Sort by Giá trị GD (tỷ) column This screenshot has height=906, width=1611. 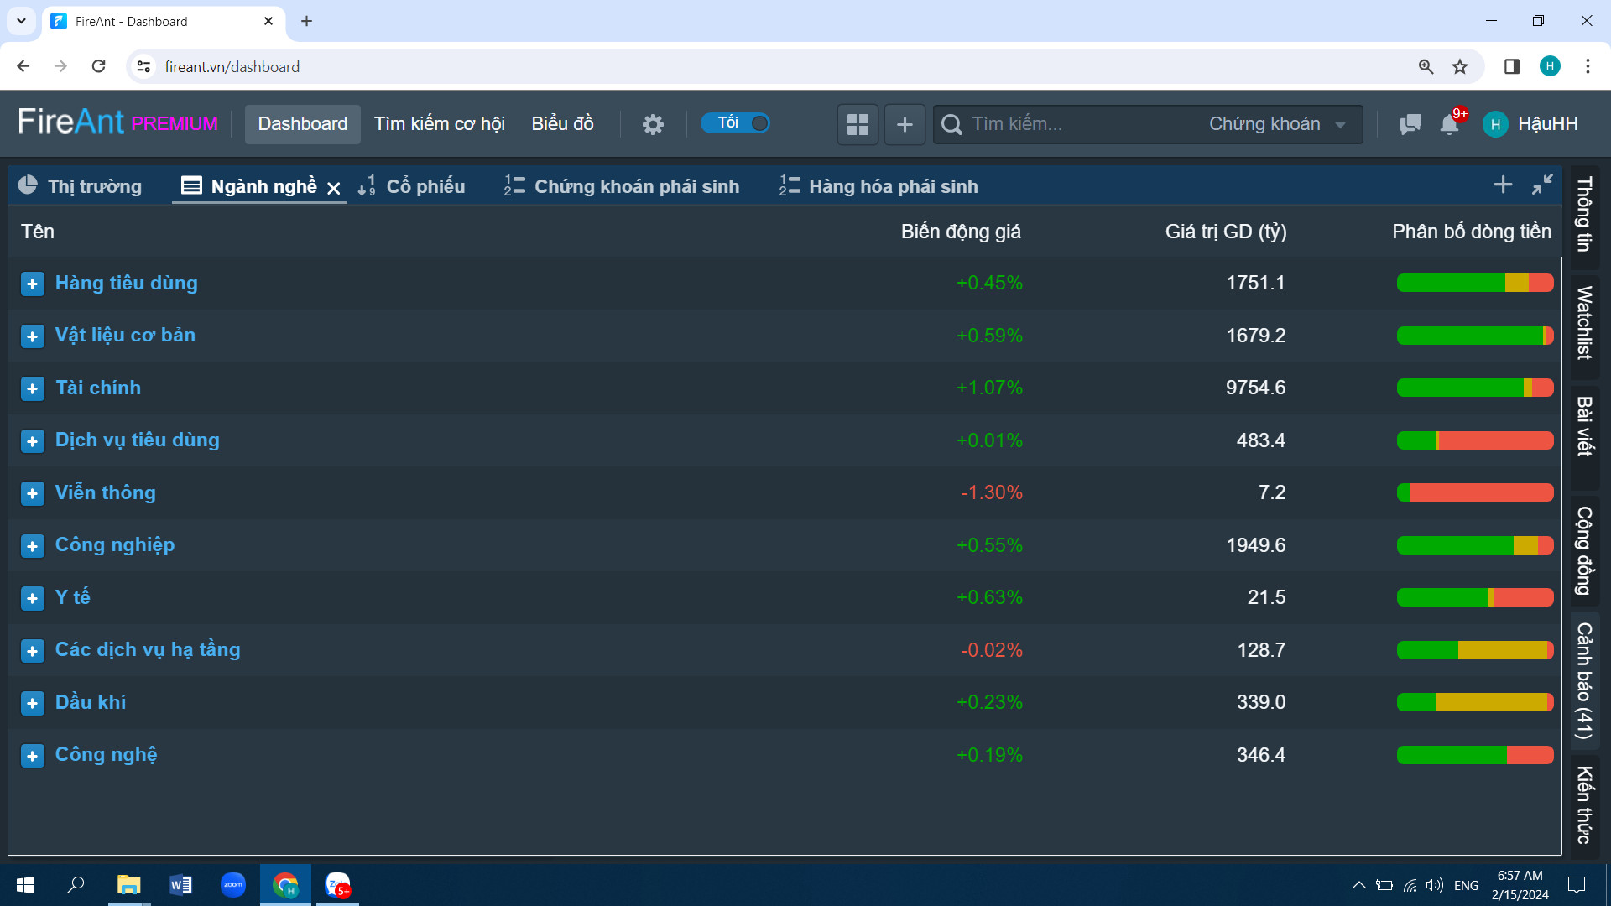click(x=1226, y=232)
